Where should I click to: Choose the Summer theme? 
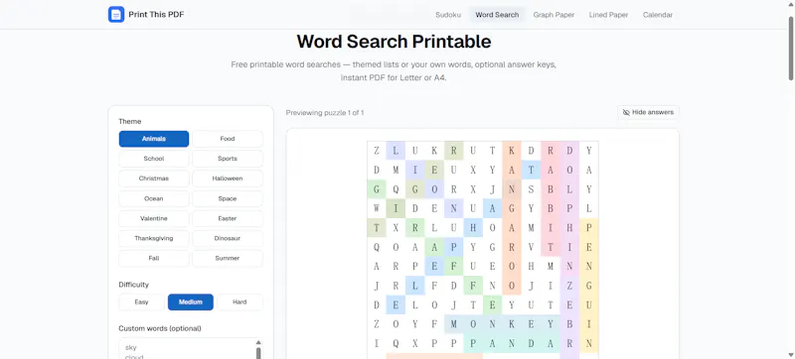228,259
